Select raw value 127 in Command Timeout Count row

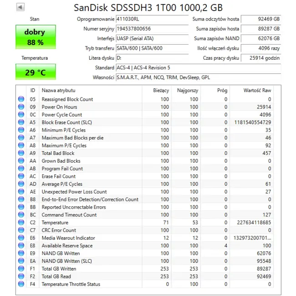pos(267,214)
